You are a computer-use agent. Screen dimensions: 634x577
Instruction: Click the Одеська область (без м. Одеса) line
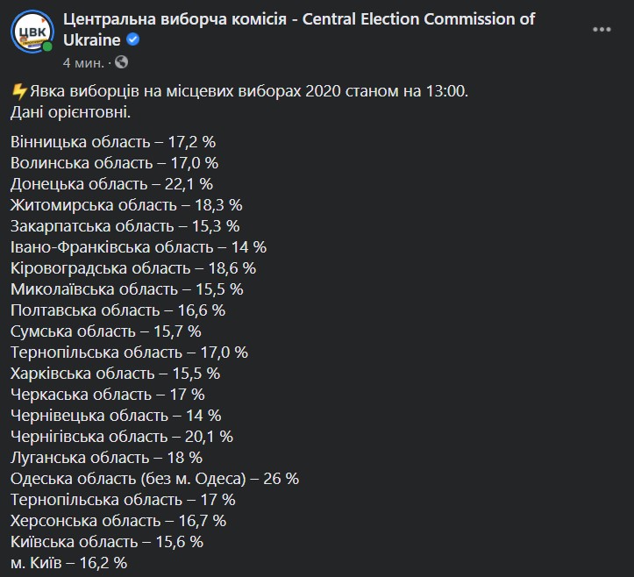[155, 478]
